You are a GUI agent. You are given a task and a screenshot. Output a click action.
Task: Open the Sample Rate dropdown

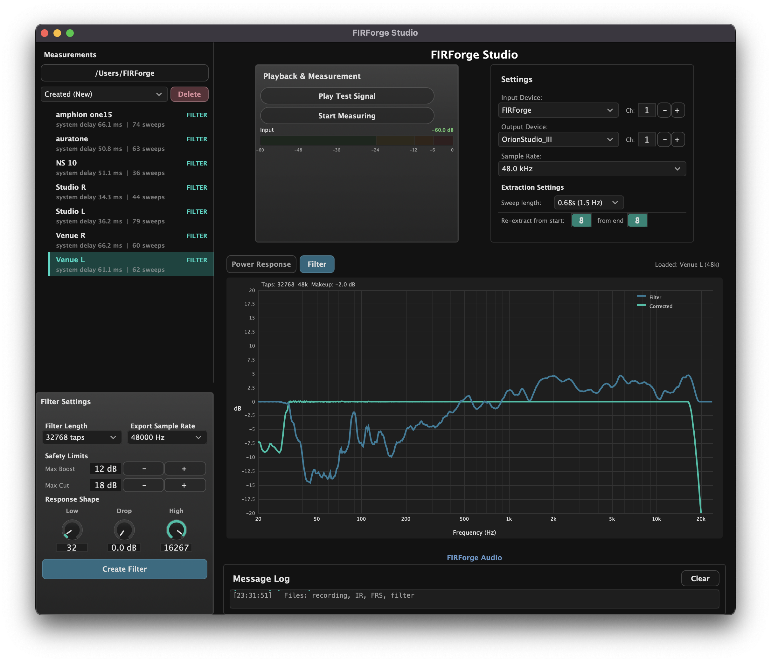[592, 169]
